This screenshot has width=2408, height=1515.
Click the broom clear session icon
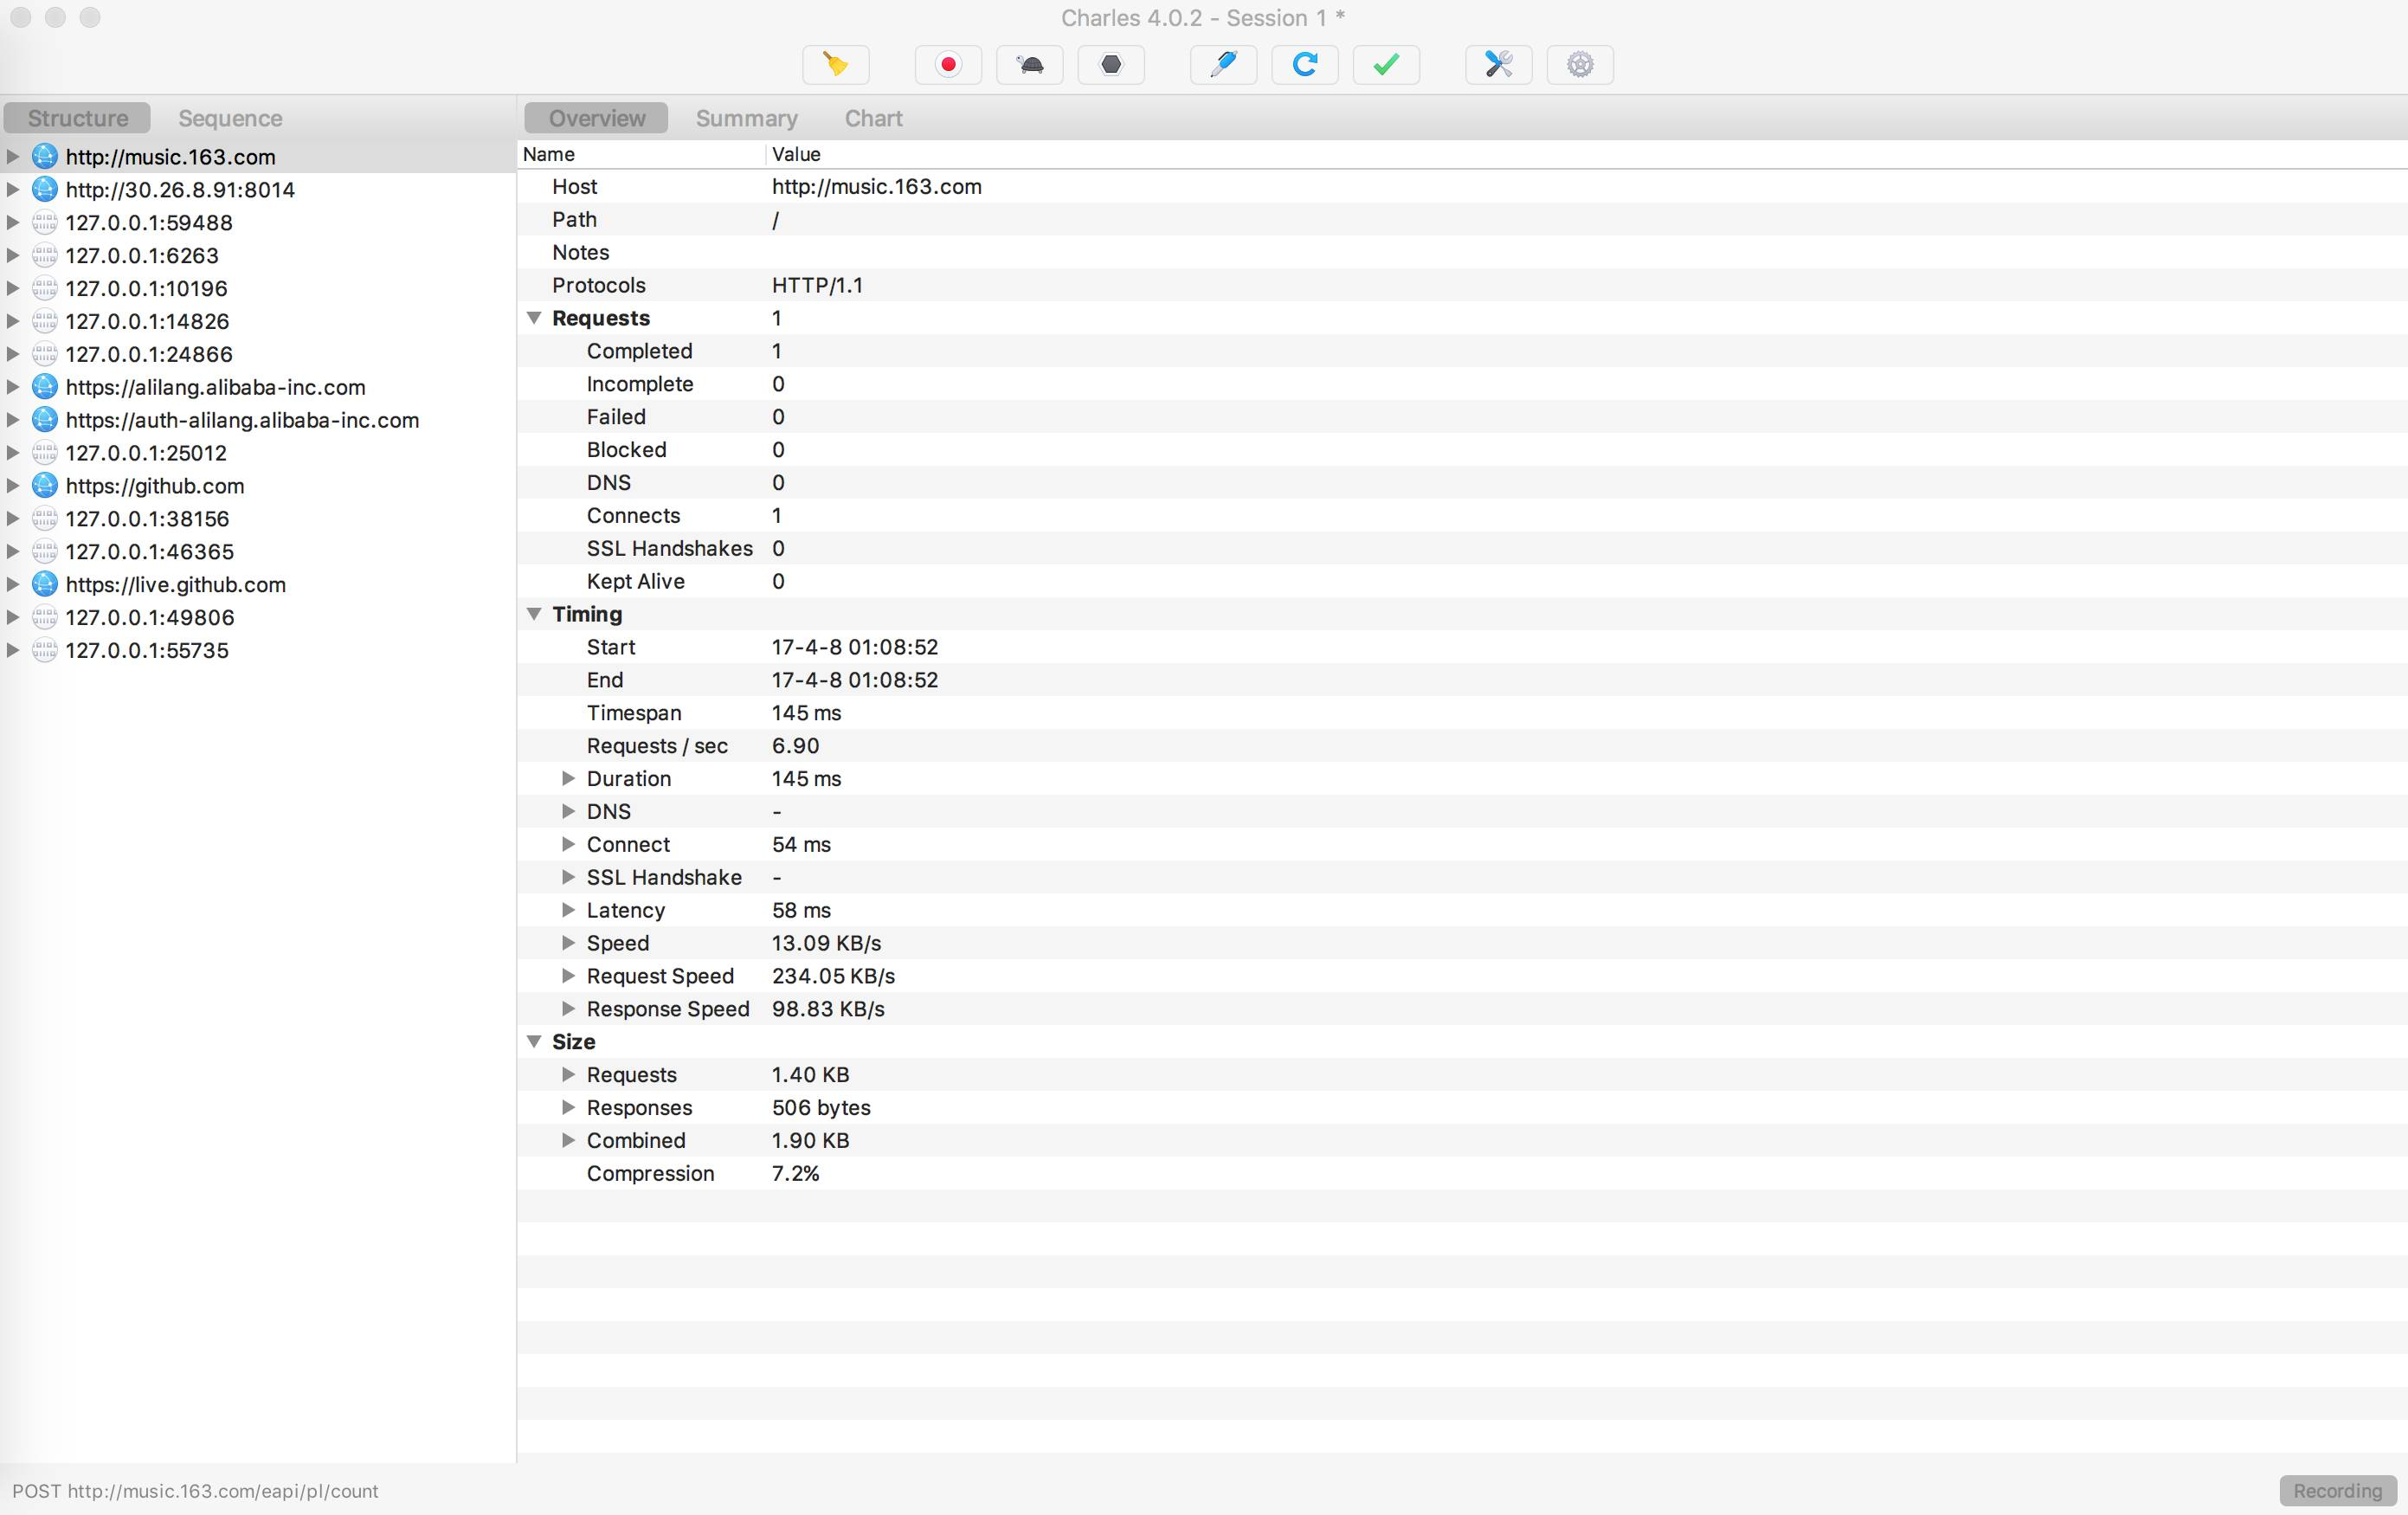coord(835,65)
